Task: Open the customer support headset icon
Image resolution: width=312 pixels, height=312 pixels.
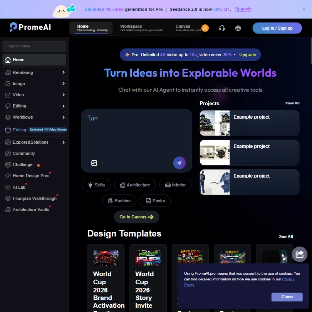Action: [222, 28]
